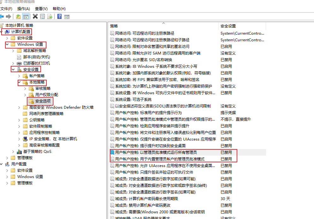314x219 pixels.
Task: Sort by the 策略 column header
Action: coord(163,26)
